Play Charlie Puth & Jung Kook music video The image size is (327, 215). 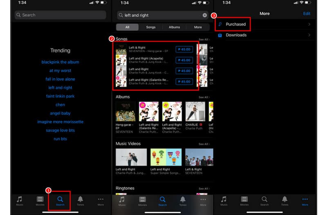click(x=131, y=157)
